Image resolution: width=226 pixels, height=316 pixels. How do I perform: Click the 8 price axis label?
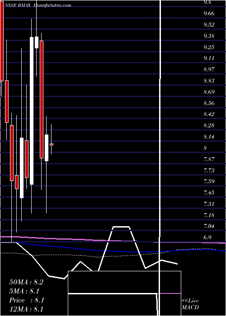pyautogui.click(x=205, y=148)
